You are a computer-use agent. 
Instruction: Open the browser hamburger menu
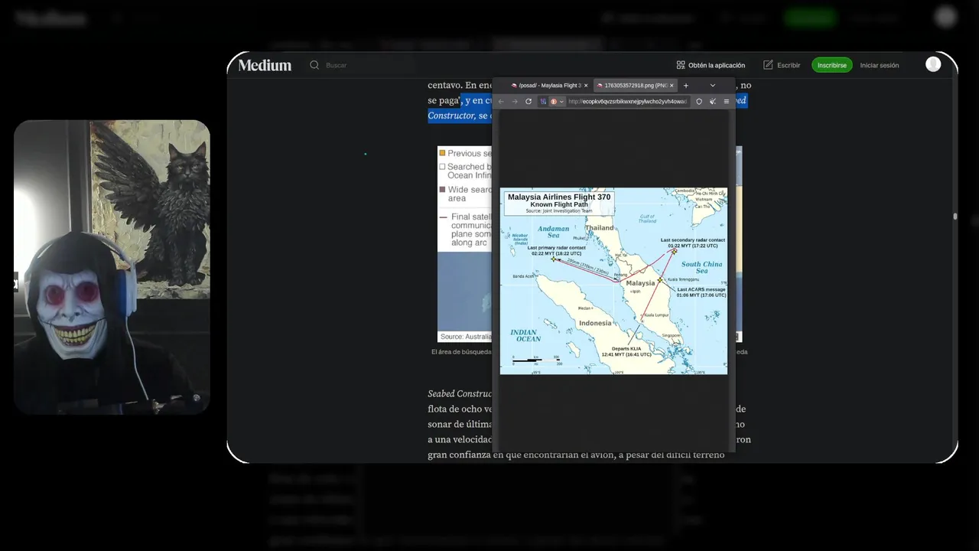point(727,101)
